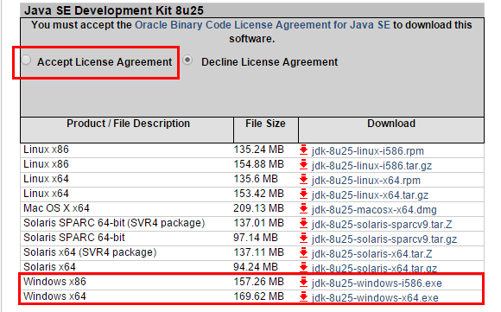
Task: Click the 169.62 MB file size
Action: tap(258, 296)
